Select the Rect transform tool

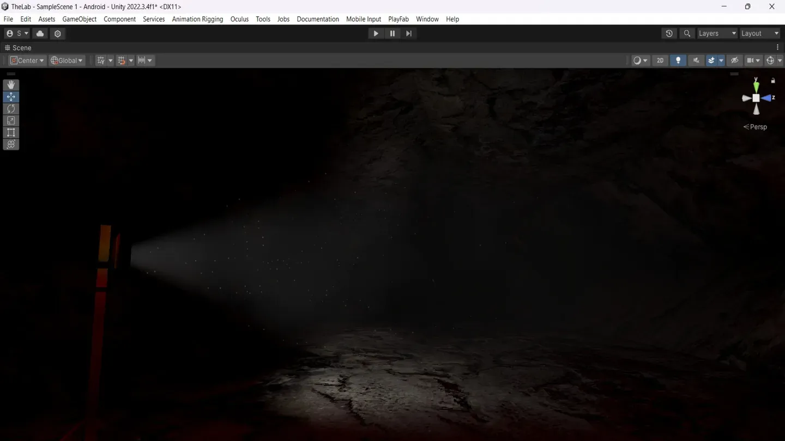pyautogui.click(x=11, y=133)
